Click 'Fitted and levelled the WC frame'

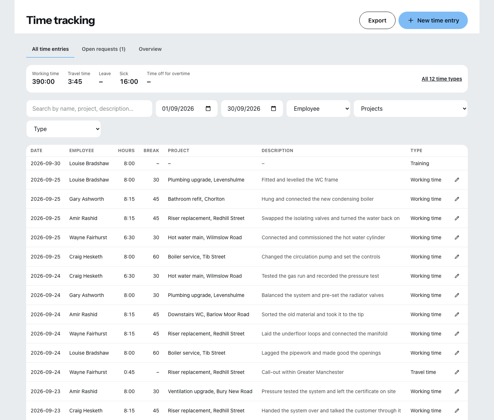click(x=300, y=180)
